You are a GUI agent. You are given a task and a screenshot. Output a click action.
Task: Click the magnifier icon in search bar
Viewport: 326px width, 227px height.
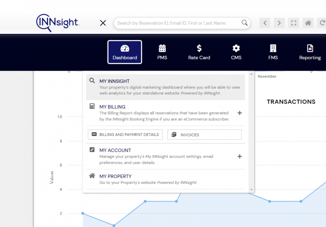click(244, 23)
